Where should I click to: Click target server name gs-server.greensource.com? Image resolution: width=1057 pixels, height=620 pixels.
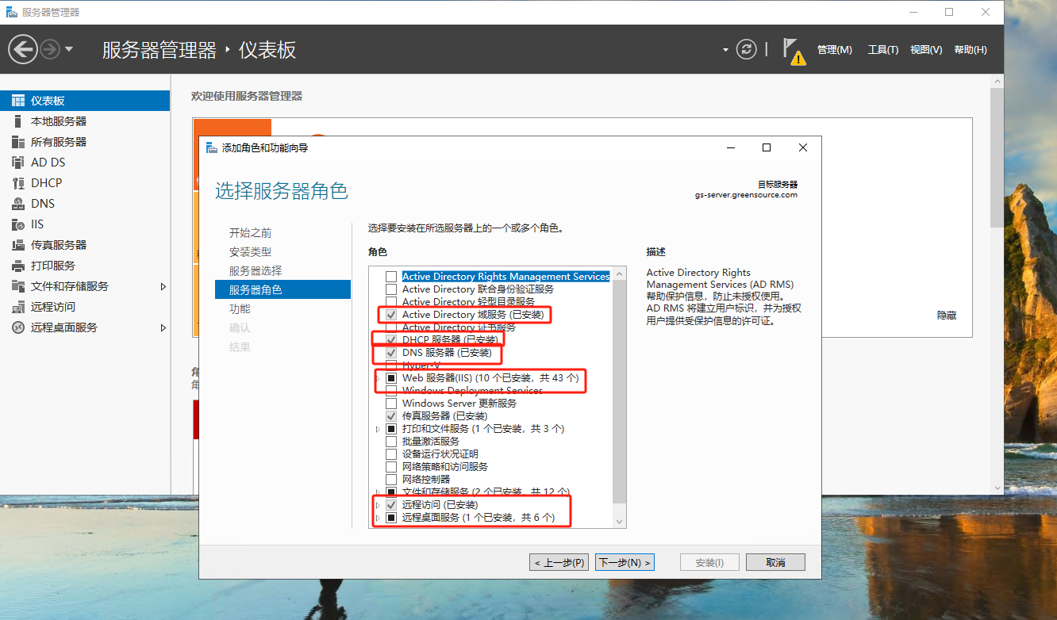pyautogui.click(x=746, y=195)
